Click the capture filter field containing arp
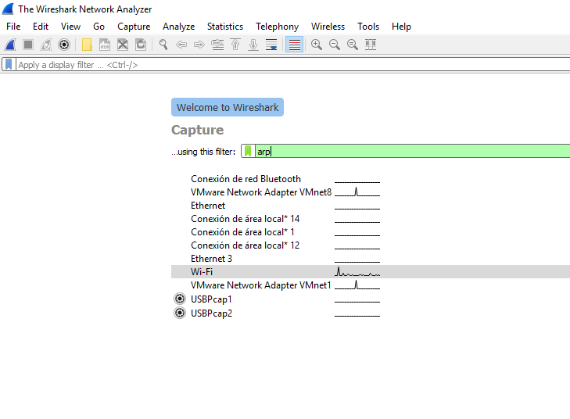The width and height of the screenshot is (570, 419). 413,151
